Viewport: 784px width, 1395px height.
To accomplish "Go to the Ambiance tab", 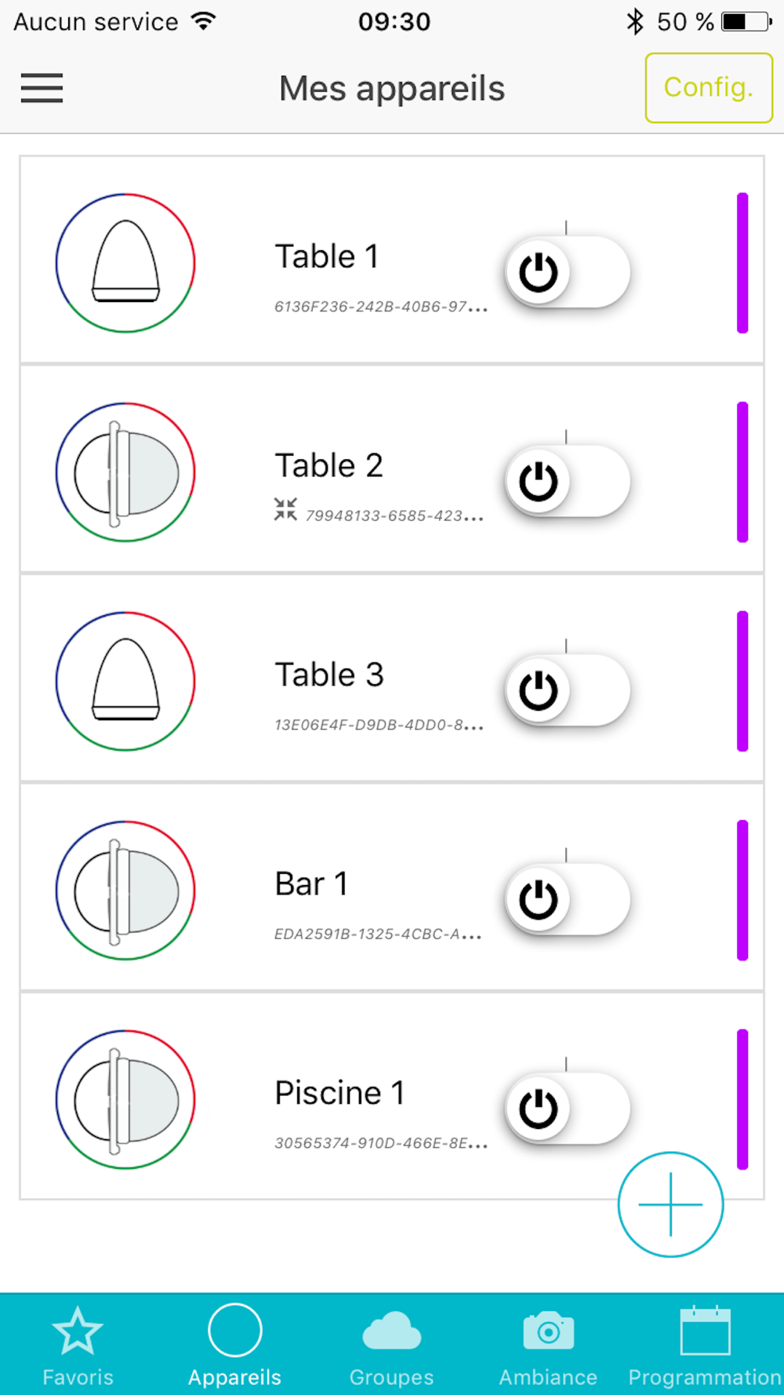I will click(548, 1345).
